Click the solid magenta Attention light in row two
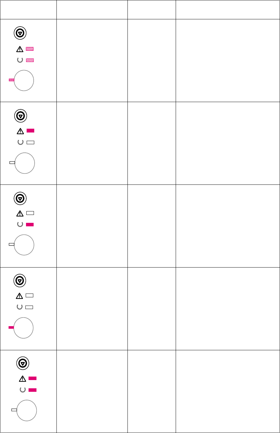This screenshot has width=280, height=433. [30, 131]
